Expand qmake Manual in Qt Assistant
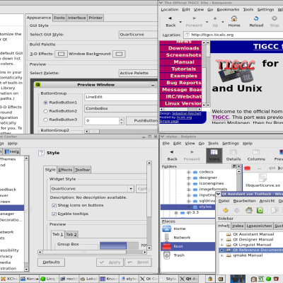This screenshot has height=283, width=283. [221, 255]
